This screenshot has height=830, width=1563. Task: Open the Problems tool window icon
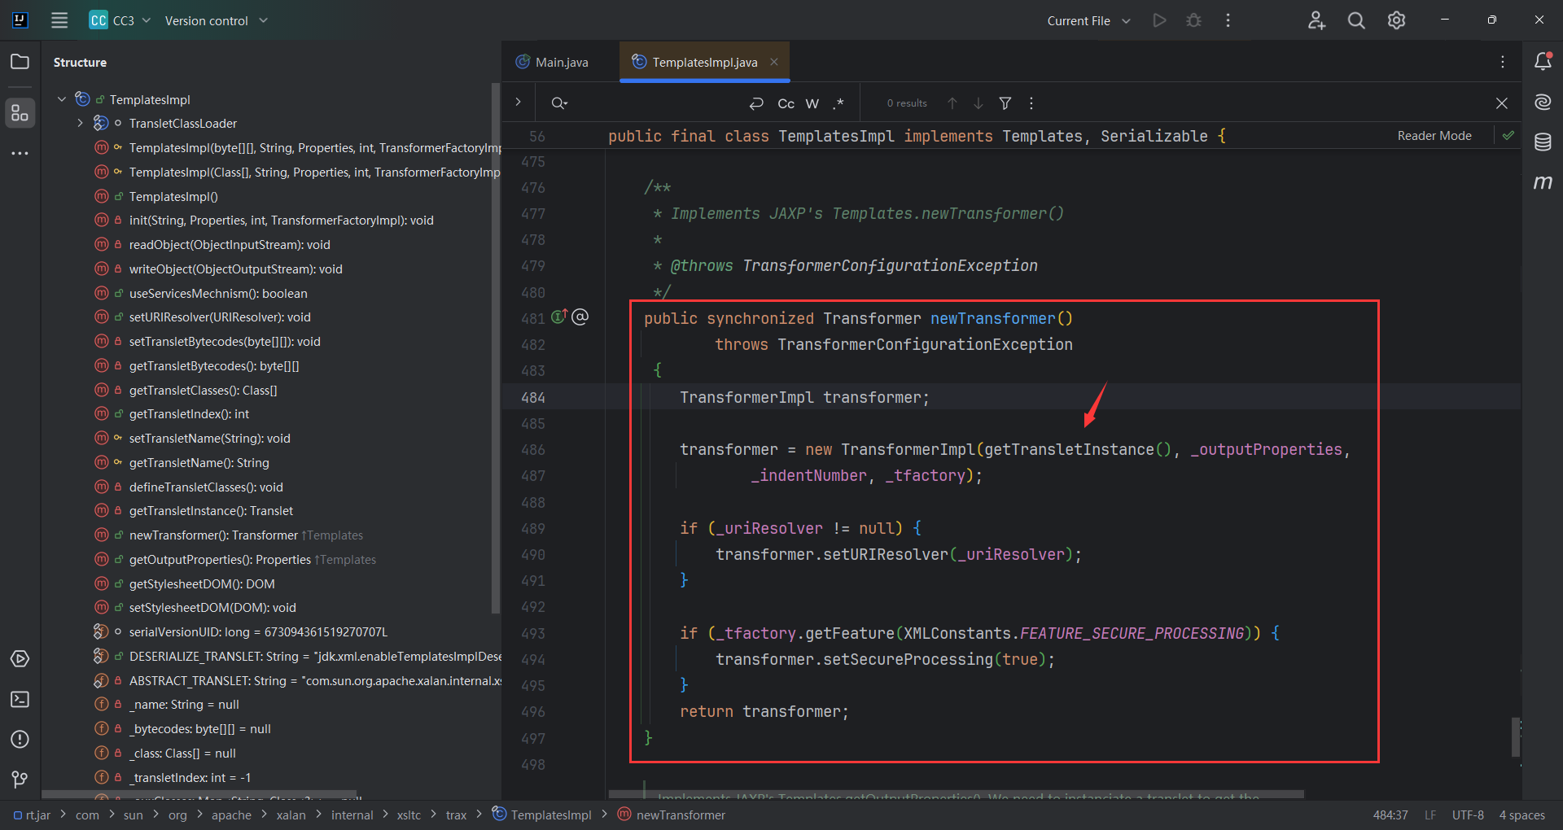pyautogui.click(x=20, y=739)
